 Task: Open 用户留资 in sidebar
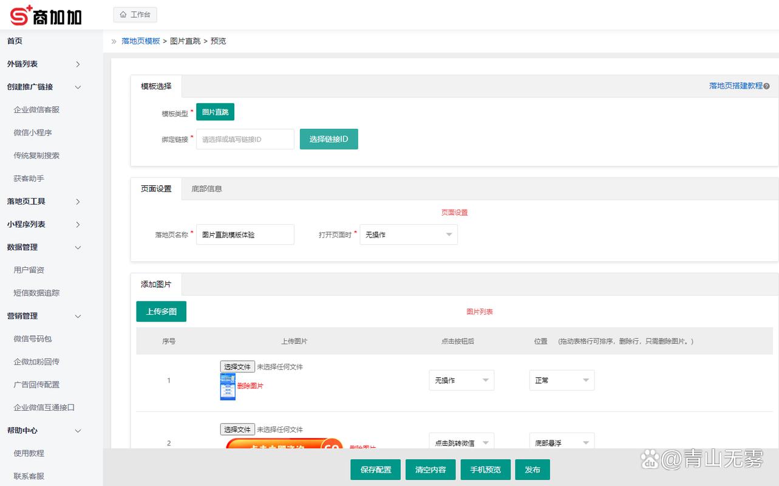29,270
